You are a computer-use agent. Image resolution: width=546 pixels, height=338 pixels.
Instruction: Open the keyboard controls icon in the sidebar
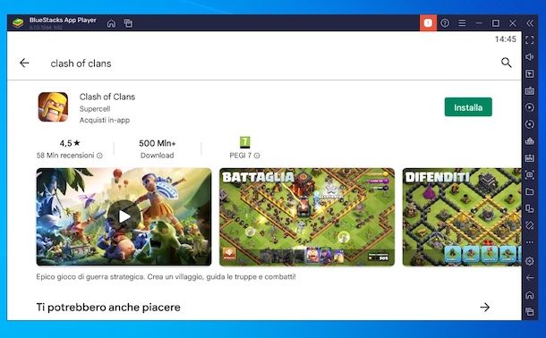click(x=530, y=90)
